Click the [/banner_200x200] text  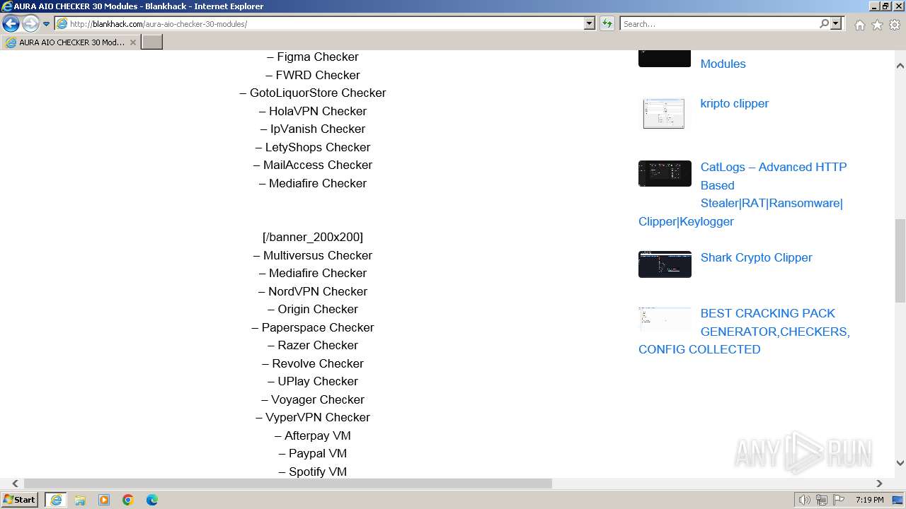pos(313,237)
